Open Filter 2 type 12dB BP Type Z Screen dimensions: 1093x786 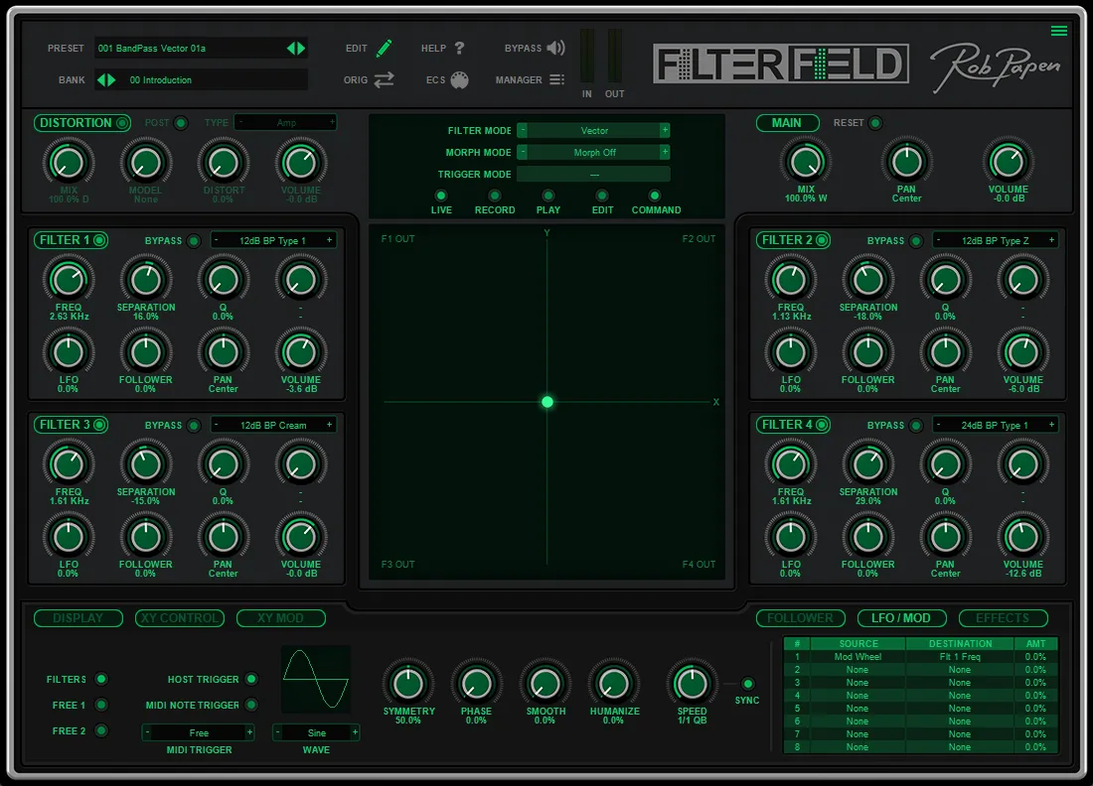point(996,240)
